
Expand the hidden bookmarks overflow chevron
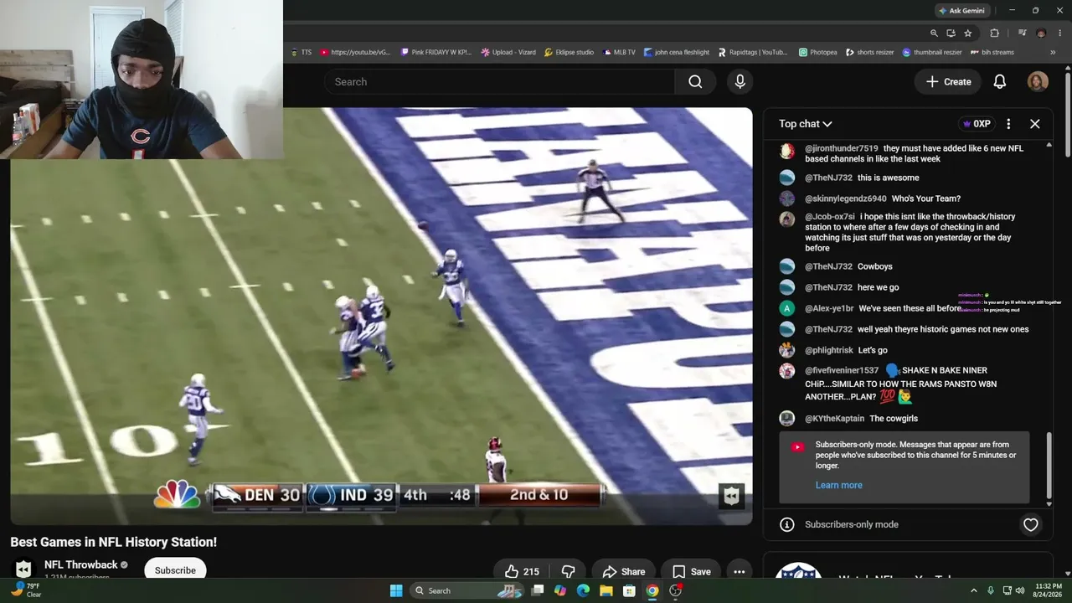pyautogui.click(x=1053, y=52)
